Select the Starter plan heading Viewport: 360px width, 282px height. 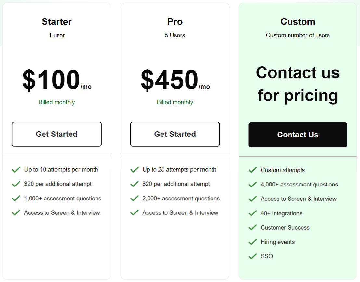57,22
